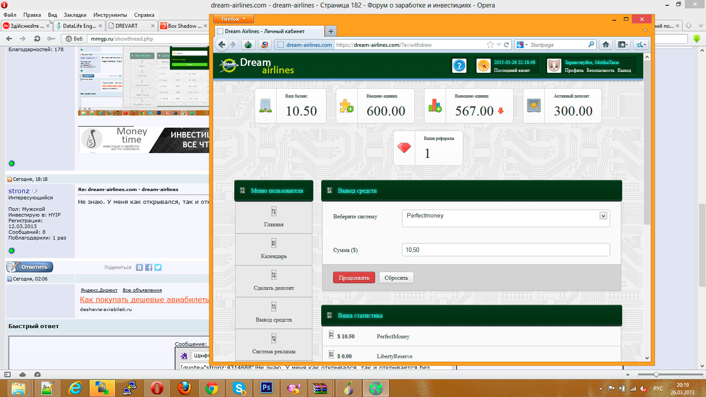706x397 pixels.
Task: Switch to the DREVART tab in Opera
Action: (131, 26)
